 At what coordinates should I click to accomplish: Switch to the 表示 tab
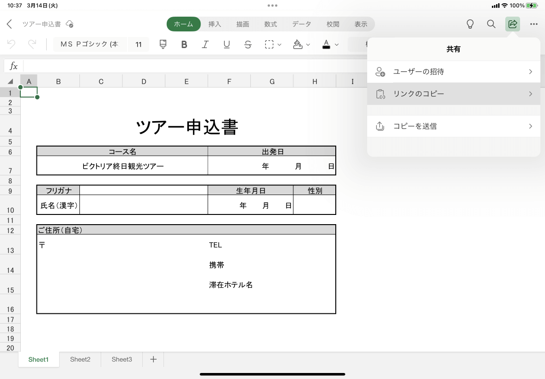click(361, 24)
